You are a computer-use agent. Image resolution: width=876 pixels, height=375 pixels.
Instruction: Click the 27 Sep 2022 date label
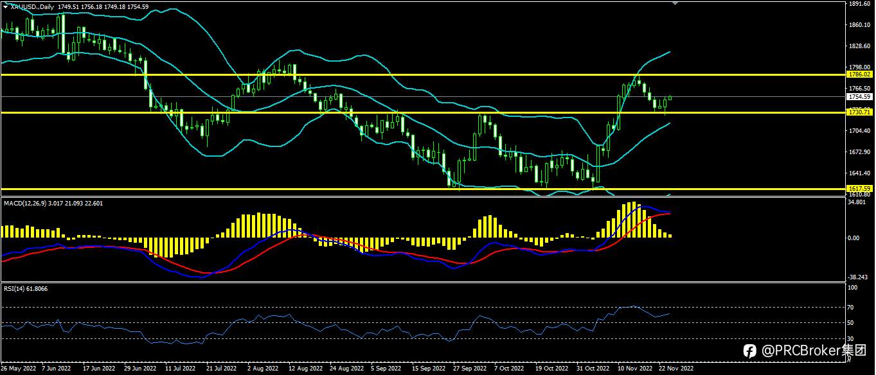point(469,370)
